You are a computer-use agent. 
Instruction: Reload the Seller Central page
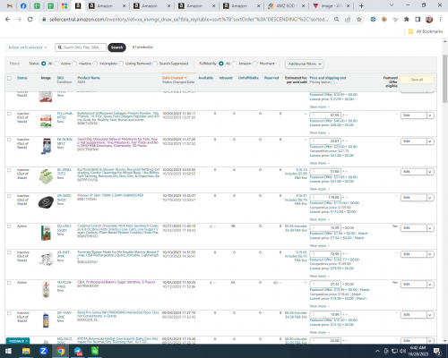(30, 20)
